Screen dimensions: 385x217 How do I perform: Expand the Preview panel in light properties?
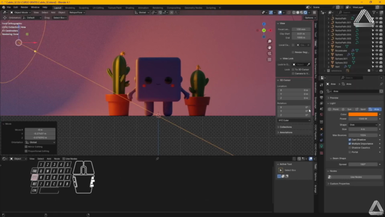(334, 98)
